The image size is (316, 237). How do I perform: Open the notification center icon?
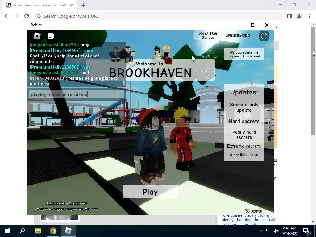pyautogui.click(x=306, y=231)
